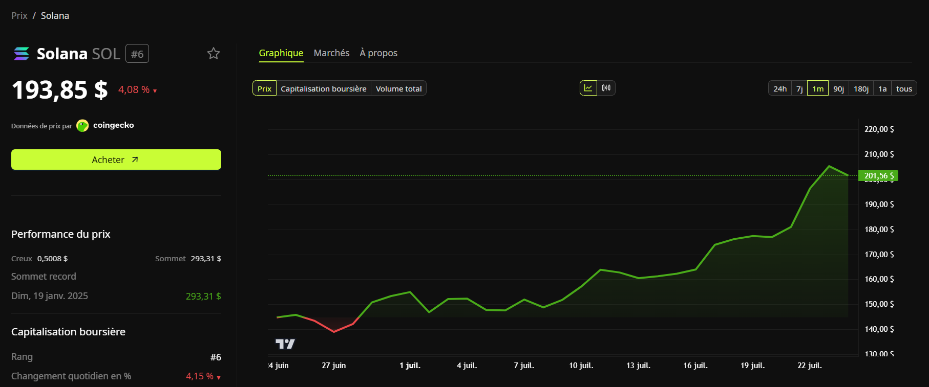Click the green 293,31 $ record value
Viewport: 929px width, 387px height.
click(203, 297)
